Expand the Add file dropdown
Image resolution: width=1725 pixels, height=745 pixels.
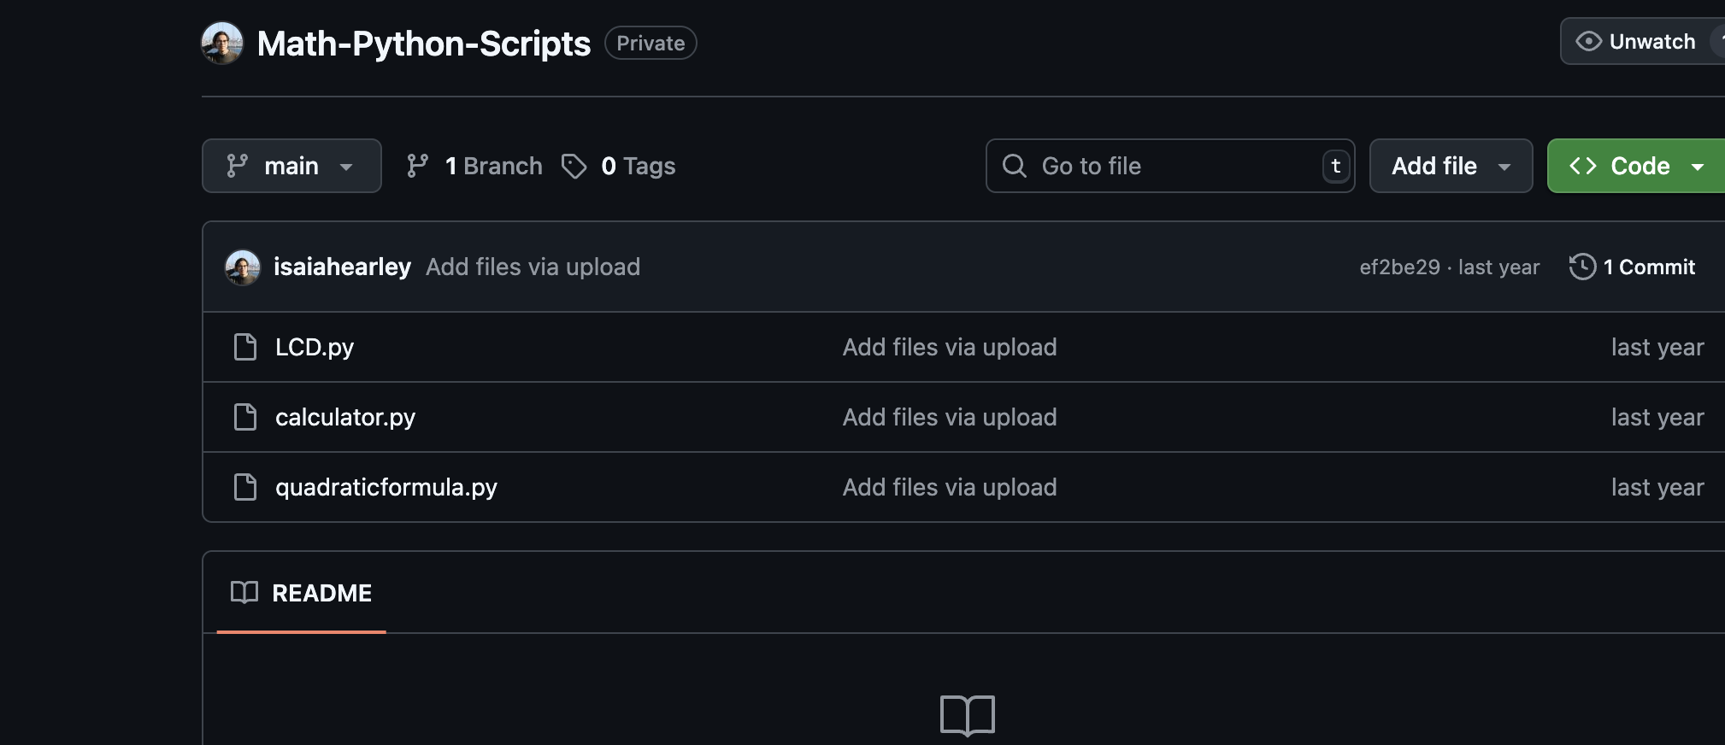pyautogui.click(x=1451, y=166)
